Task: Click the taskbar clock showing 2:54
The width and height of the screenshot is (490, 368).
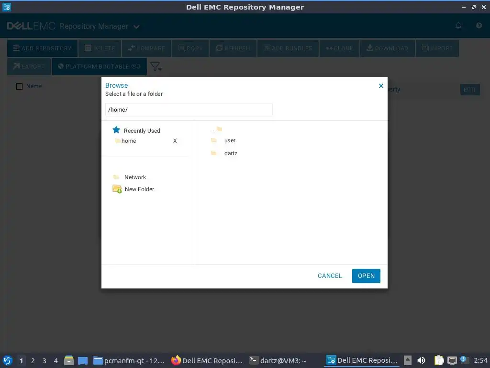Action: [480, 360]
